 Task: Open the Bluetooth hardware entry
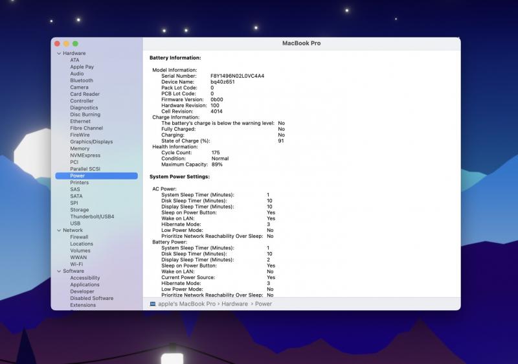pos(82,80)
